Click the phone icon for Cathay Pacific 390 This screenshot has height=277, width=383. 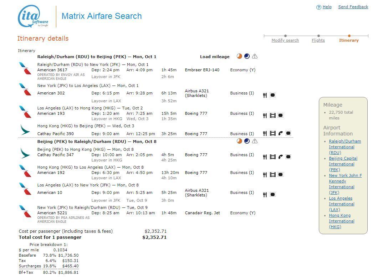280,133
